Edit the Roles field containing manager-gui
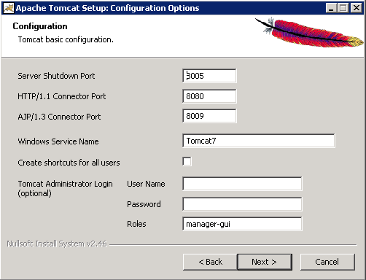 tap(242, 224)
